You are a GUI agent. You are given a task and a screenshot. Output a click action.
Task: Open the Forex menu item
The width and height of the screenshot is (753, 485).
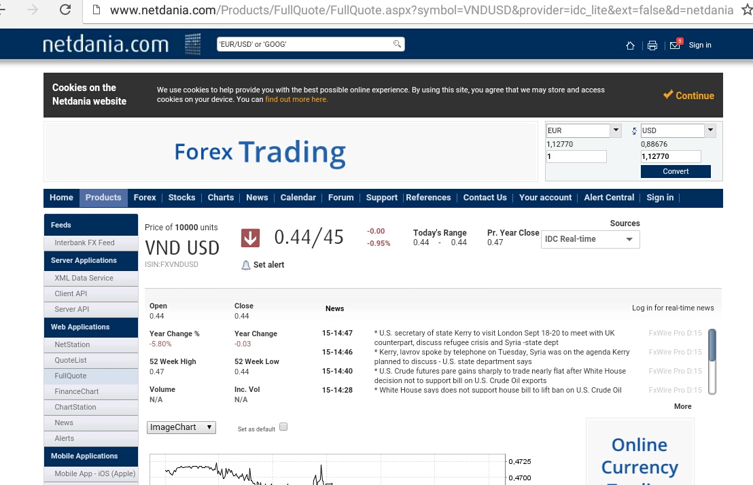click(x=145, y=198)
